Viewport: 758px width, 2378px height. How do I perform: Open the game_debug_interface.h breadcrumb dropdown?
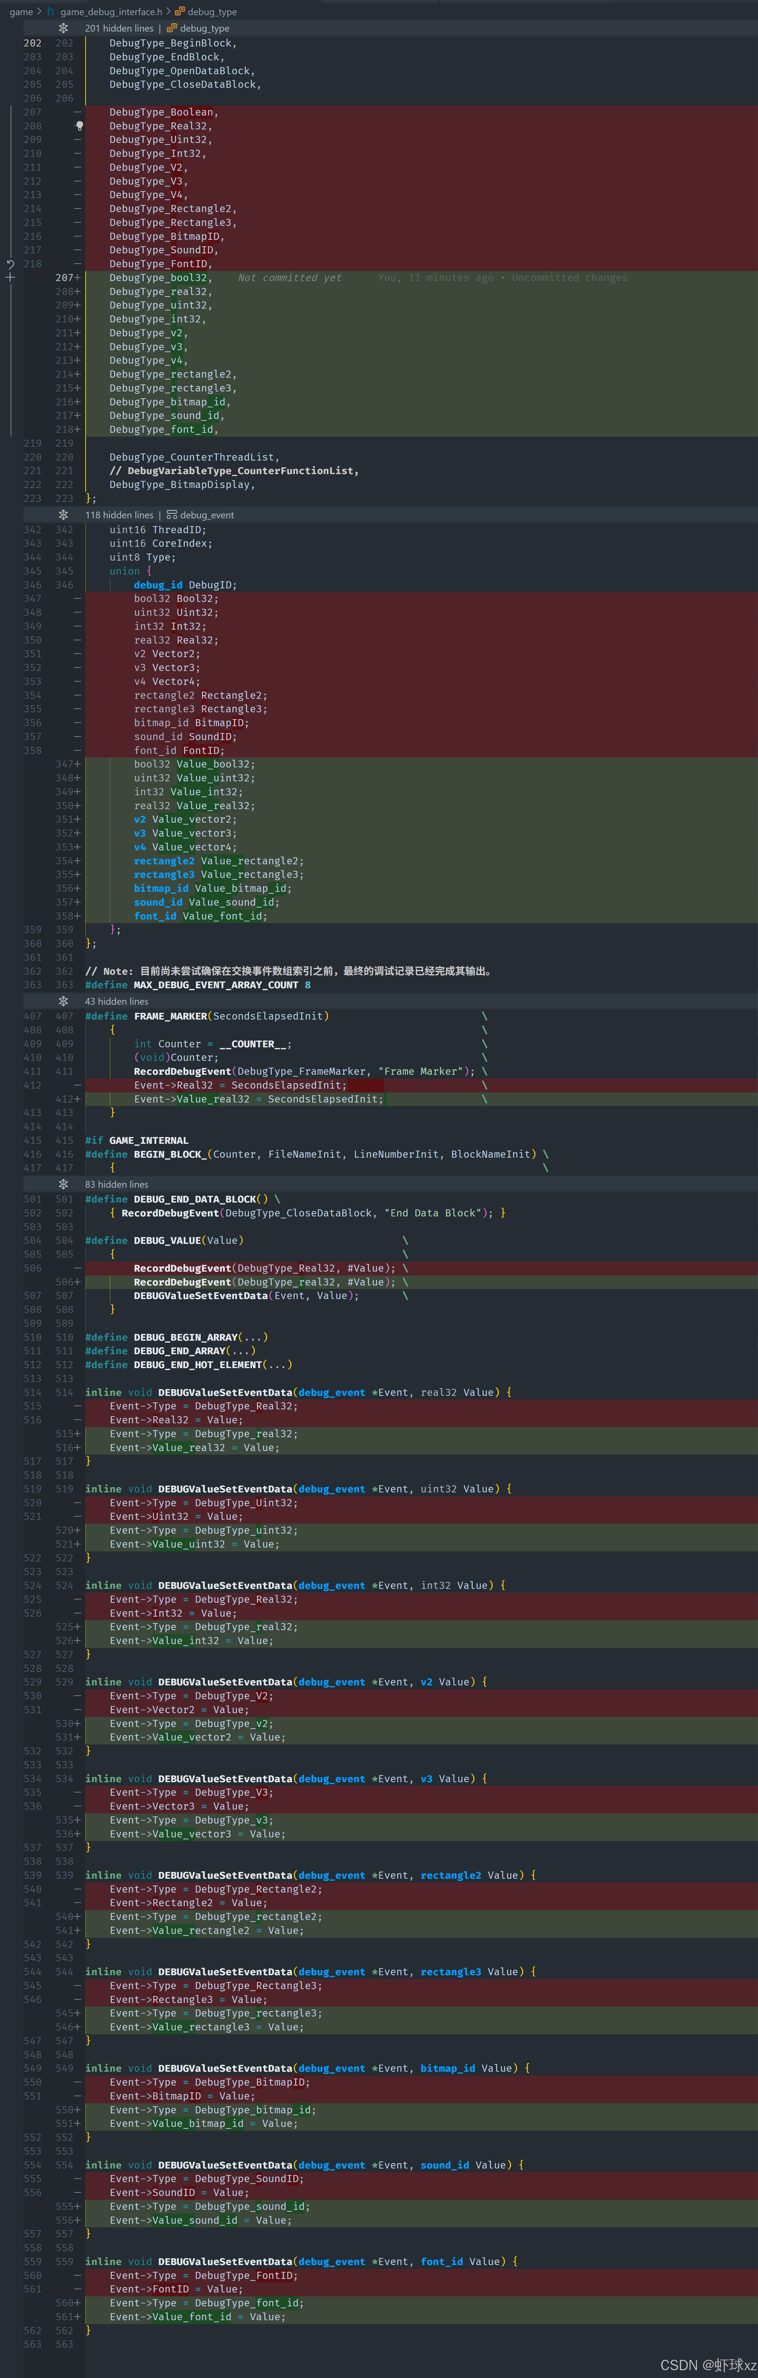click(x=111, y=12)
